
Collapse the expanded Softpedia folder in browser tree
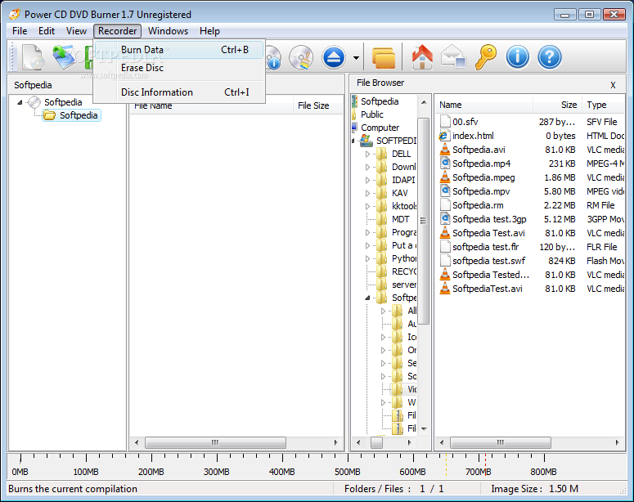[367, 298]
